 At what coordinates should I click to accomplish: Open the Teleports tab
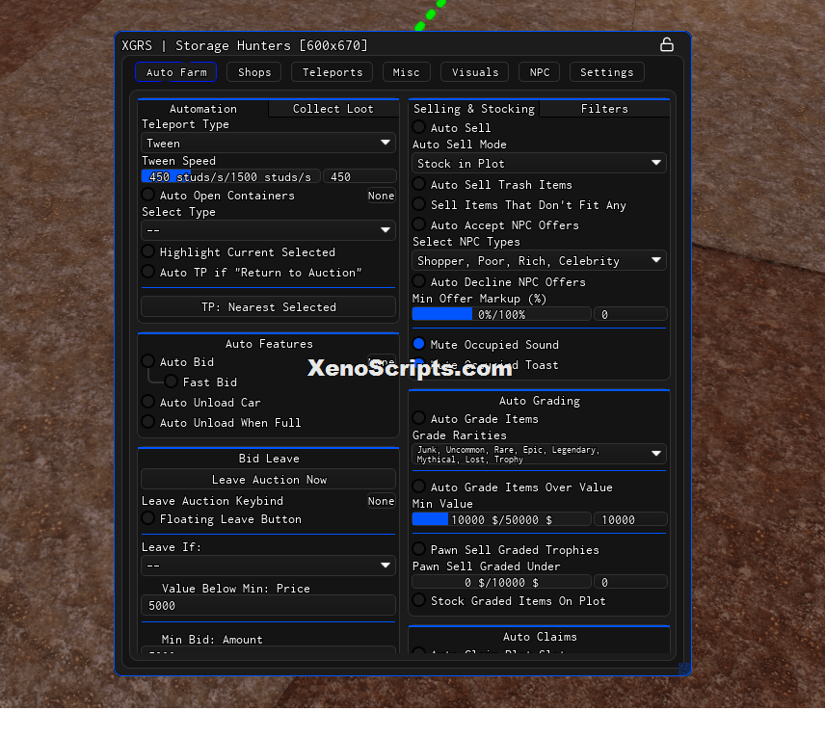[332, 72]
